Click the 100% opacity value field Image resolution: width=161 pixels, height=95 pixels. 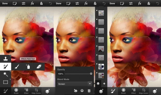(61, 74)
